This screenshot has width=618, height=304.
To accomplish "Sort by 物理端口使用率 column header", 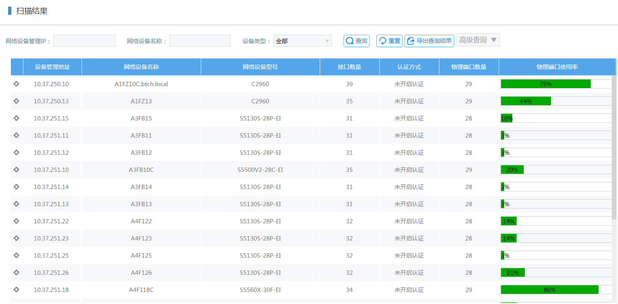I will point(557,67).
